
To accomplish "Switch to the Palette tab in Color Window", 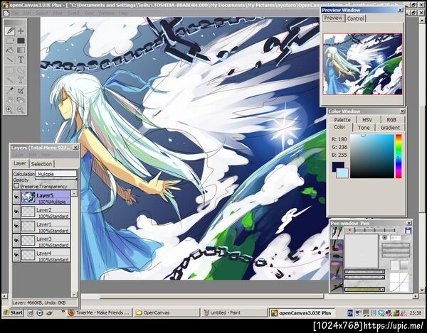I will 342,120.
